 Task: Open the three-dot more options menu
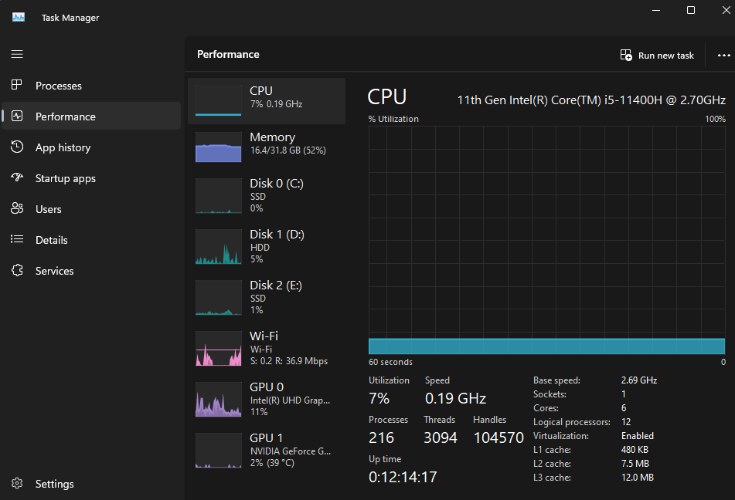[x=723, y=56]
